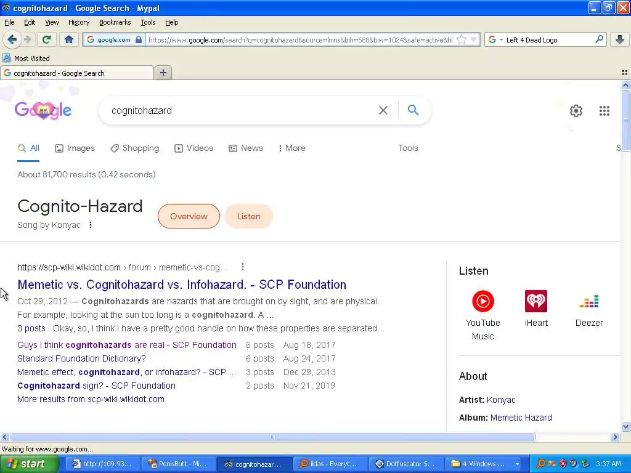Viewport: 631px width, 473px height.
Task: Select the Listen chip
Action: pyautogui.click(x=249, y=216)
